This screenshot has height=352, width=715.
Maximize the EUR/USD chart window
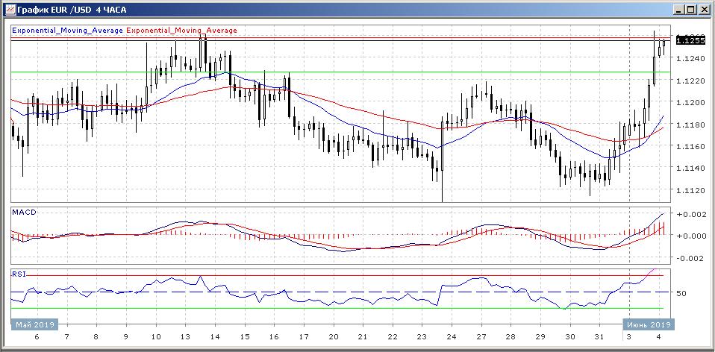690,9
